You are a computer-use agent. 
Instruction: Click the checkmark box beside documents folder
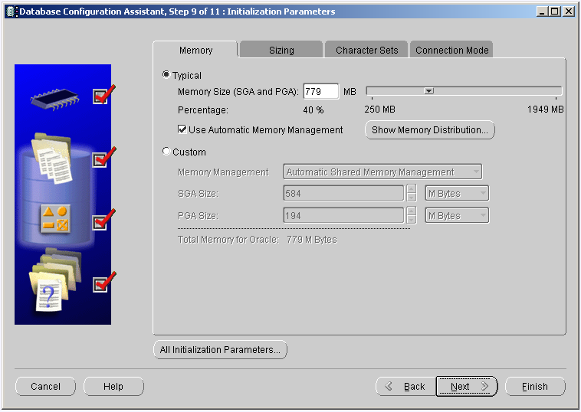click(x=100, y=159)
